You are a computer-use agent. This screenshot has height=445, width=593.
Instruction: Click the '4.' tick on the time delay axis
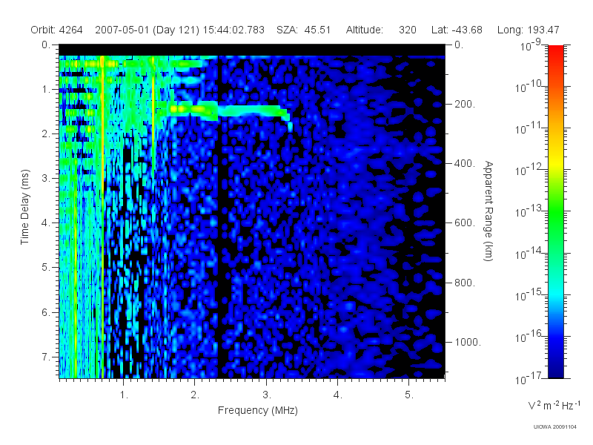[x=46, y=223]
